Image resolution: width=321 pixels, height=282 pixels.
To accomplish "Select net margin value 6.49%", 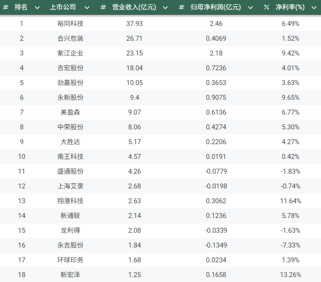I will click(x=290, y=24).
